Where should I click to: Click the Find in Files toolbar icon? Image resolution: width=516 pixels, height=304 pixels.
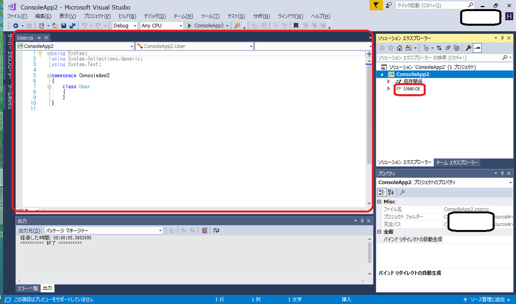tap(237, 26)
